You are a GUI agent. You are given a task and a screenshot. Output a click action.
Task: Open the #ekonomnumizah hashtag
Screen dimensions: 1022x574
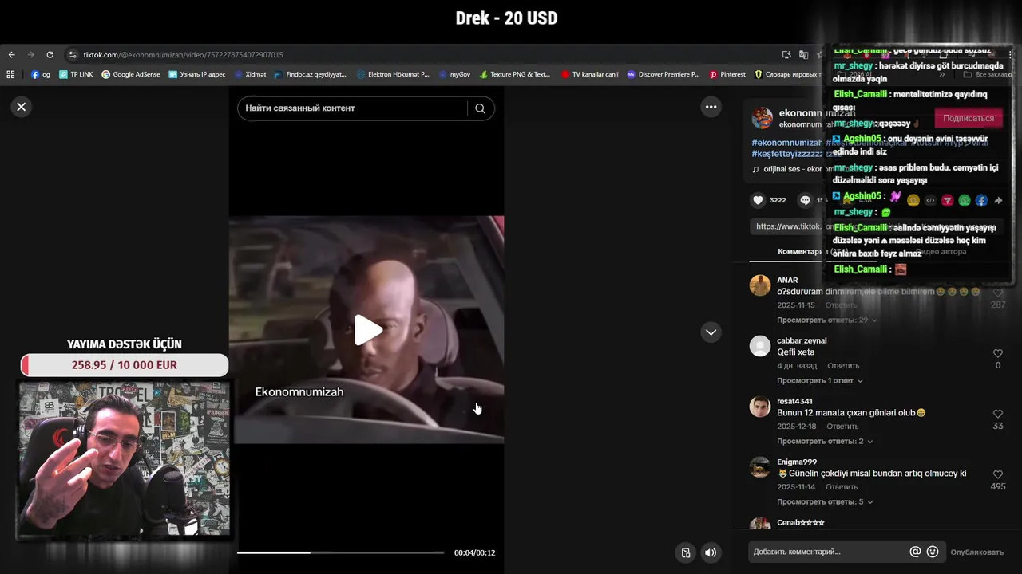tap(786, 143)
